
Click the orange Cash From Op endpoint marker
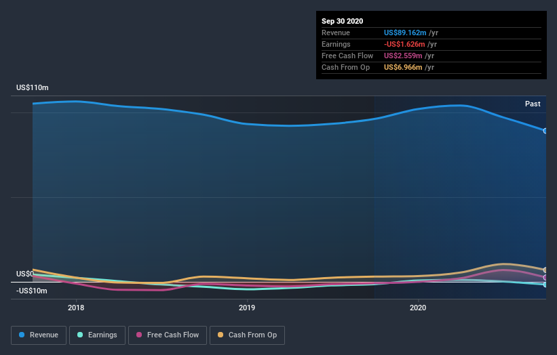(x=545, y=270)
